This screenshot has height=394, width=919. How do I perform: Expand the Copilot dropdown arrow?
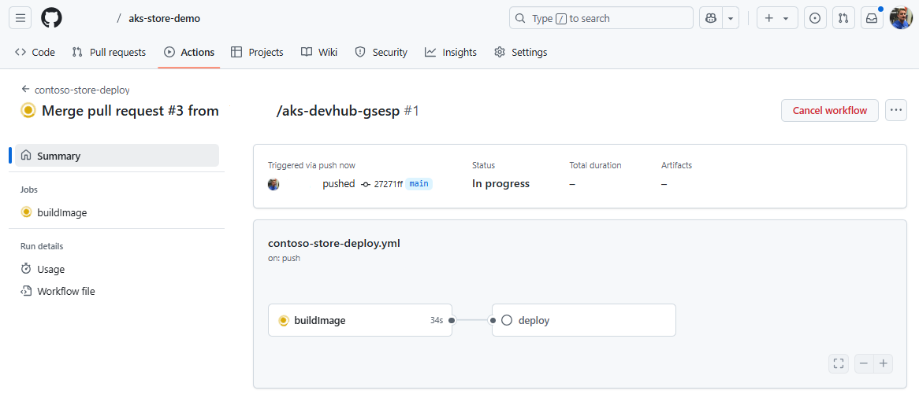point(731,18)
